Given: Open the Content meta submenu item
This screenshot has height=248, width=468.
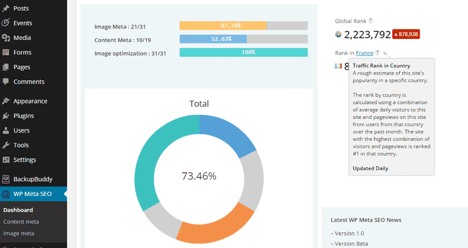Looking at the screenshot, I should click(21, 222).
